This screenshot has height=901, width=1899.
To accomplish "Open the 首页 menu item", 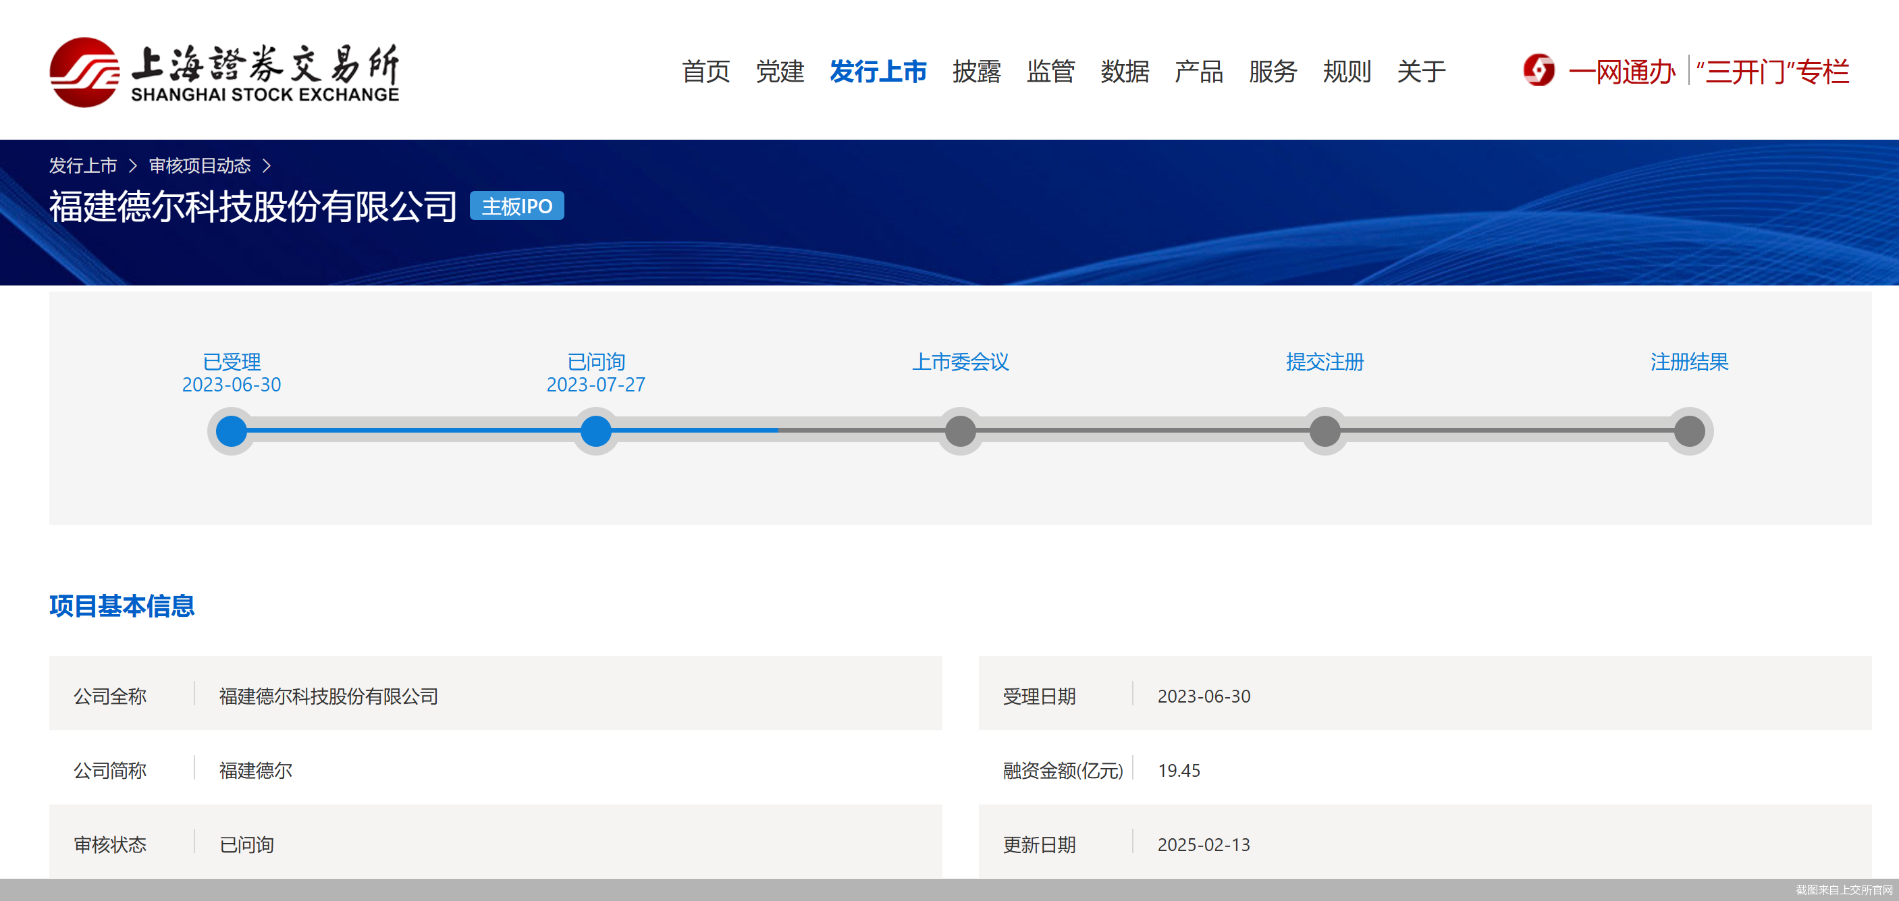I will [705, 72].
